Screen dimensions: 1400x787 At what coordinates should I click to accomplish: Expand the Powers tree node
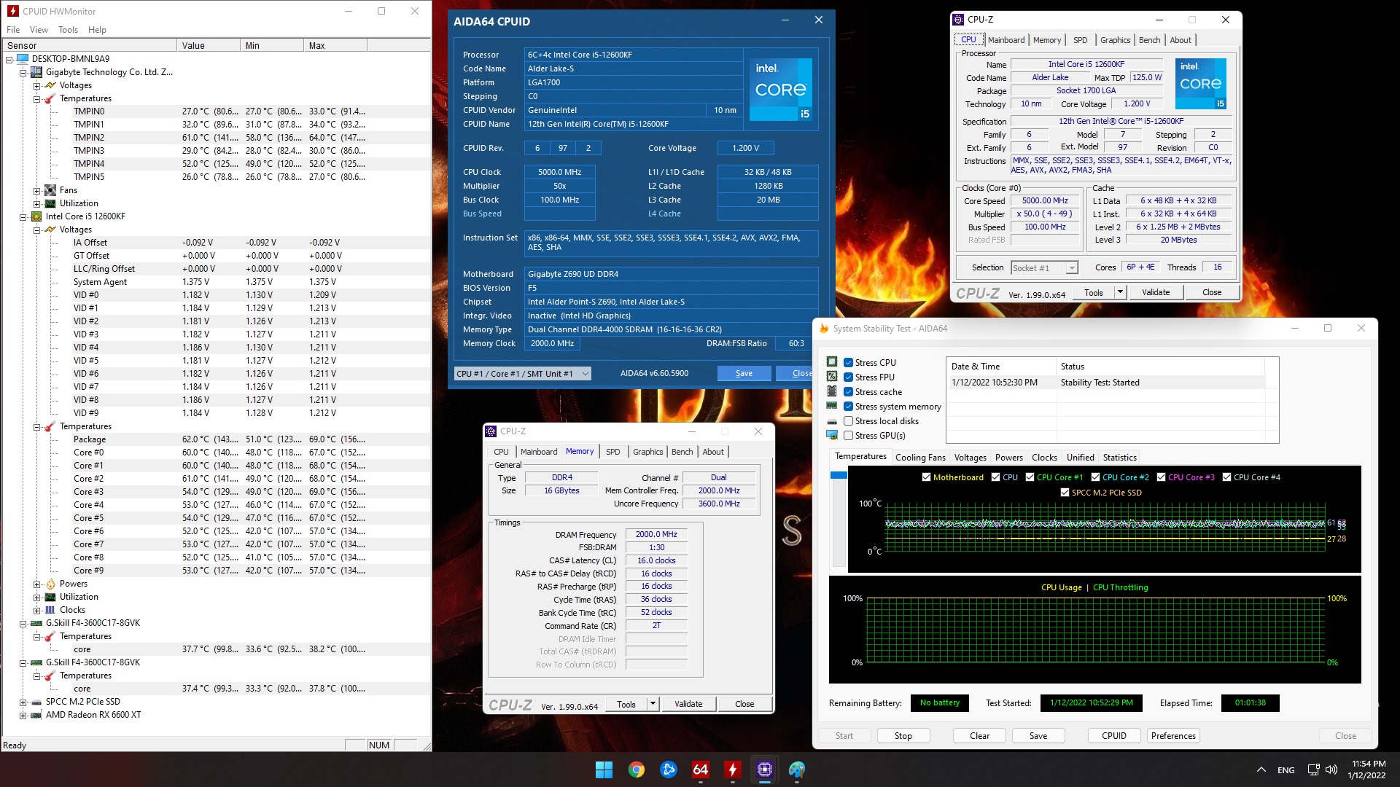click(36, 584)
